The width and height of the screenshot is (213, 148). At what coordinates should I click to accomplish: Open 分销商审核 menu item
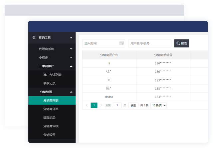(51, 126)
